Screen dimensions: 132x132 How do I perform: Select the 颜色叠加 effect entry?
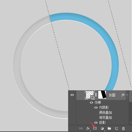click(105, 112)
